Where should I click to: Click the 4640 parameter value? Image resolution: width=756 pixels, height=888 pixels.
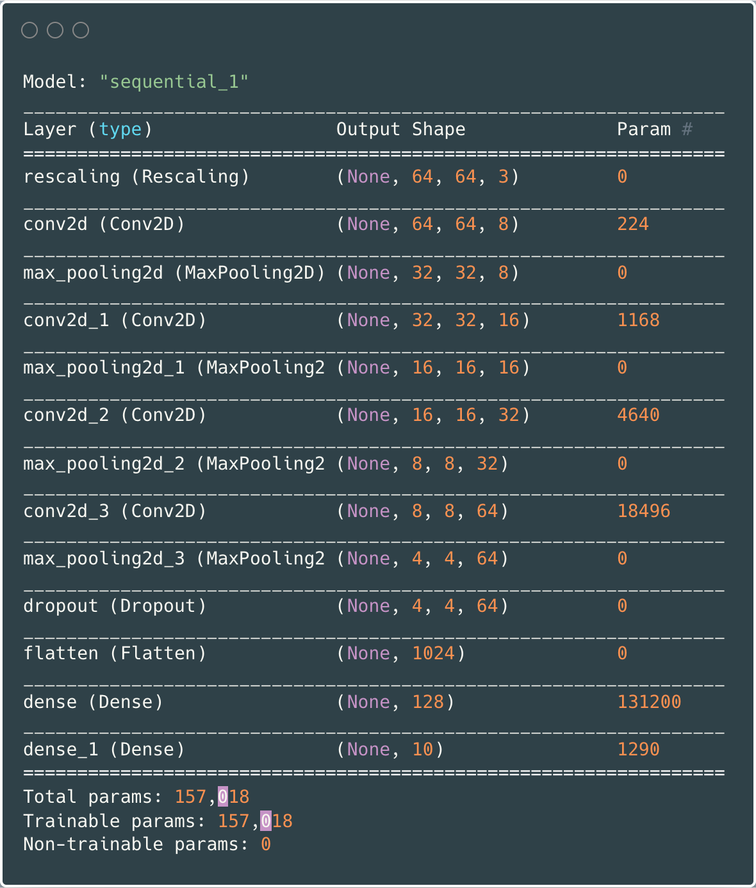click(x=638, y=415)
